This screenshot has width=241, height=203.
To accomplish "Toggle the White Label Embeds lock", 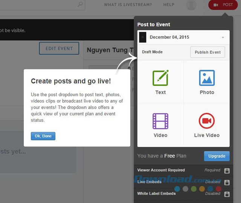I will pos(227,194).
